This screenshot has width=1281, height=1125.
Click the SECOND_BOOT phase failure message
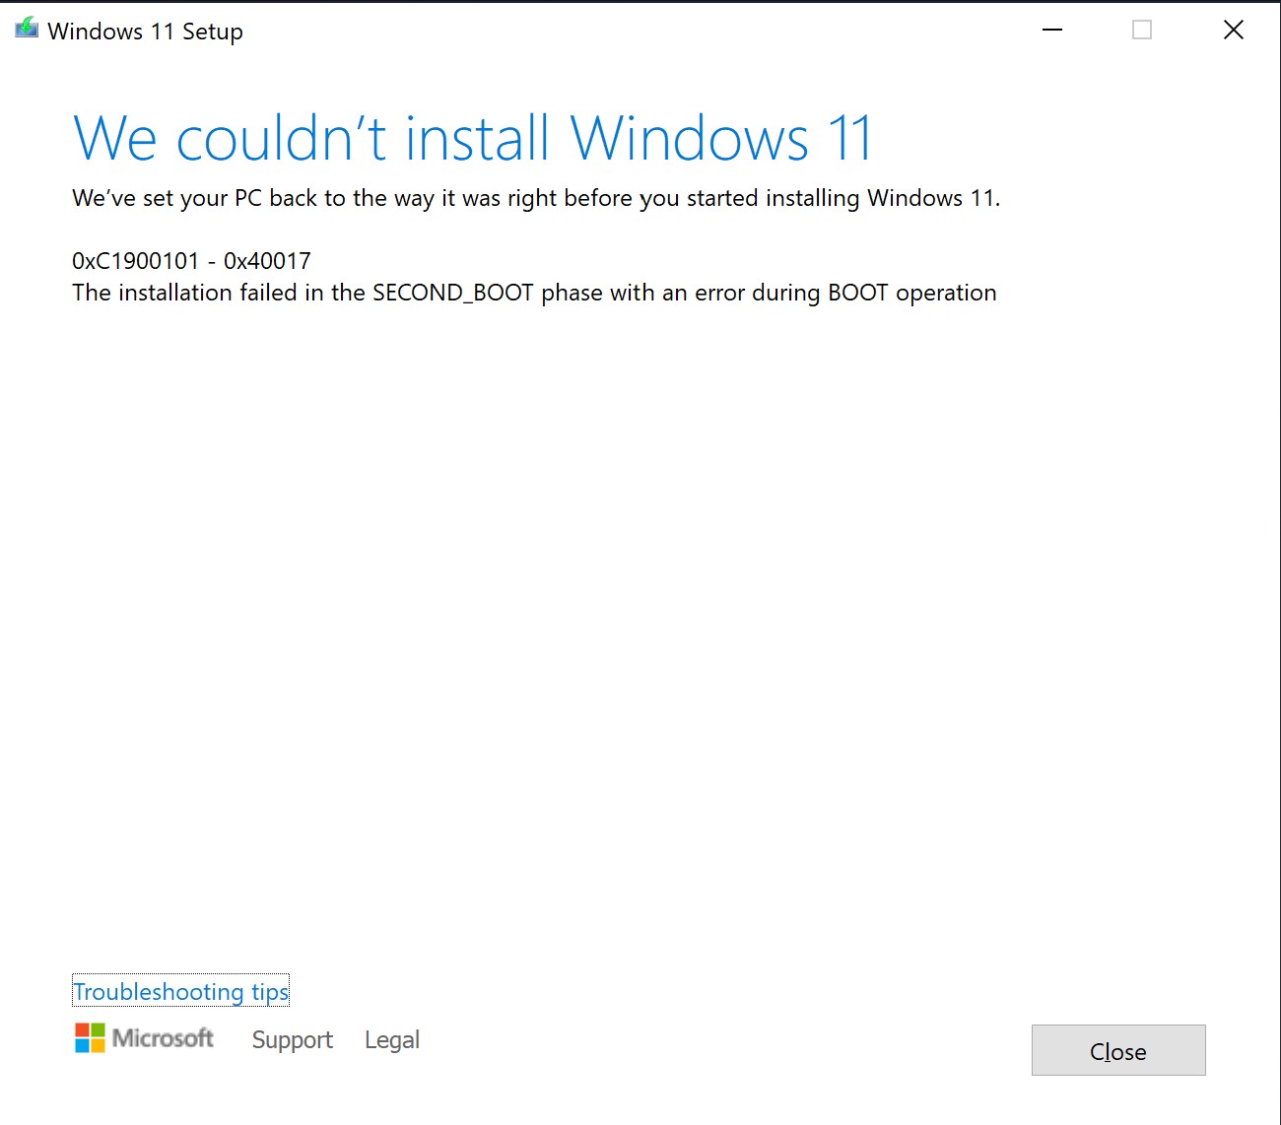point(534,293)
